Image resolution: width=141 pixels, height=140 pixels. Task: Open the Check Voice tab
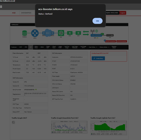pos(54,47)
